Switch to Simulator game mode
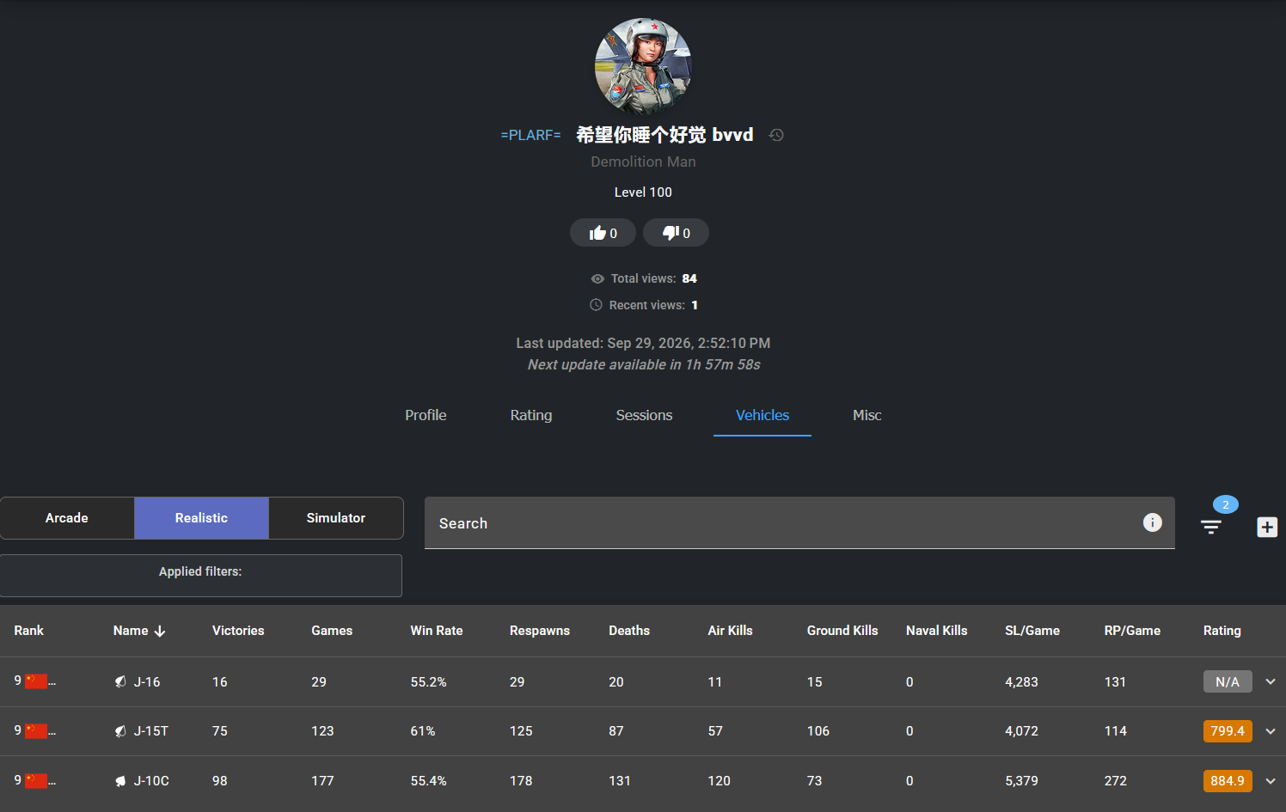This screenshot has width=1286, height=812. pos(336,518)
